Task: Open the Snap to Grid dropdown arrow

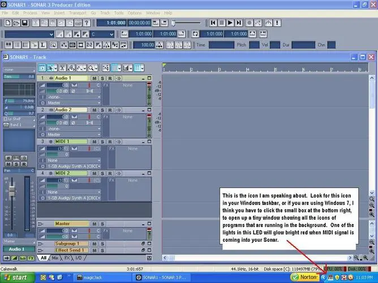Action: tap(119, 68)
